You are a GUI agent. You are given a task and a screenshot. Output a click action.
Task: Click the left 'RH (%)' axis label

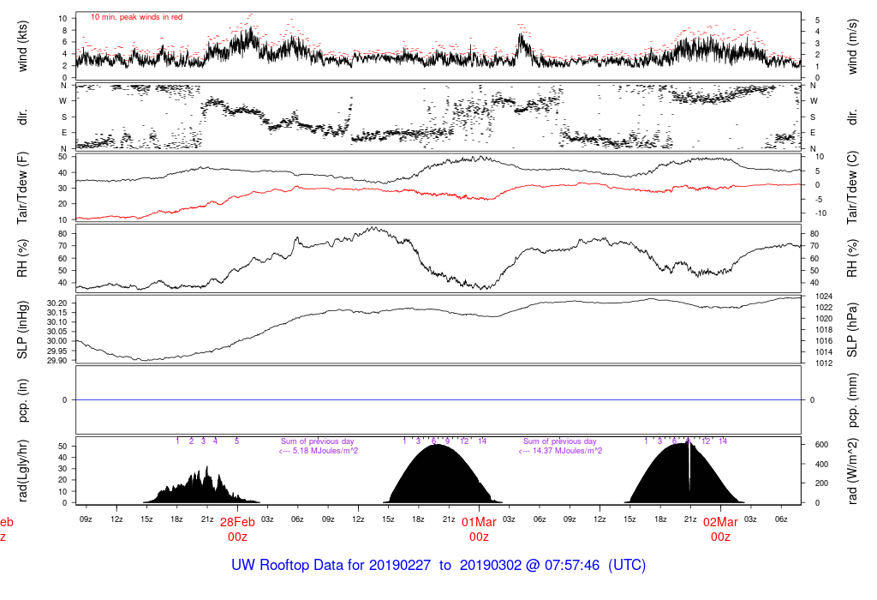tap(22, 258)
